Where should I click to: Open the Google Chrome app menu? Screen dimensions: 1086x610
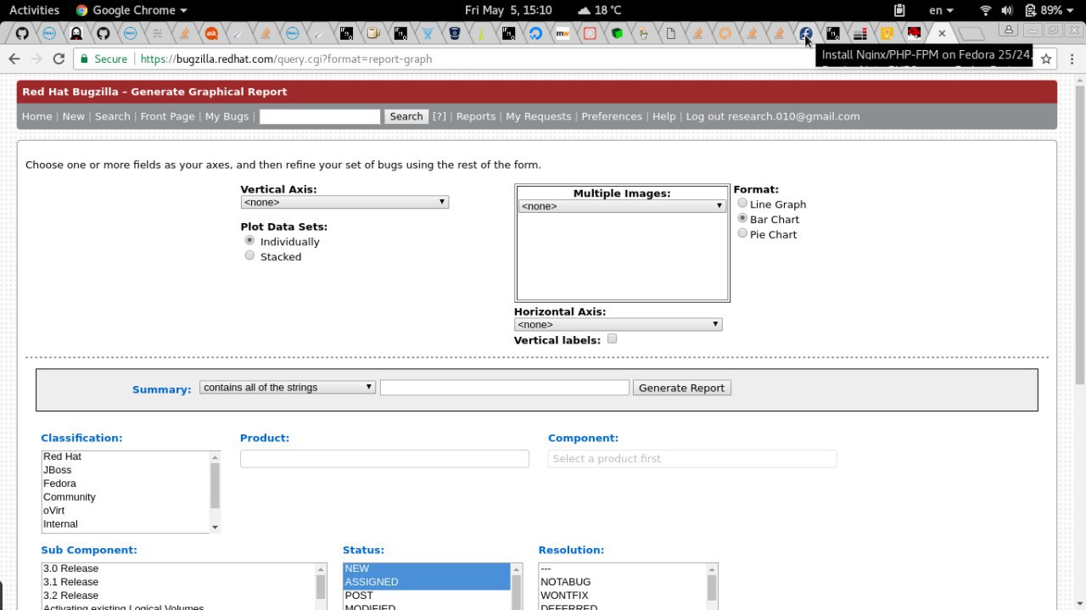(132, 10)
